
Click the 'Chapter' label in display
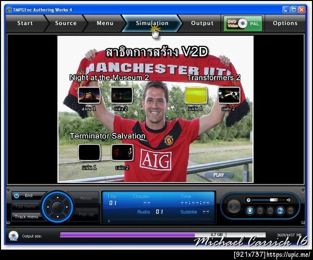pyautogui.click(x=141, y=196)
